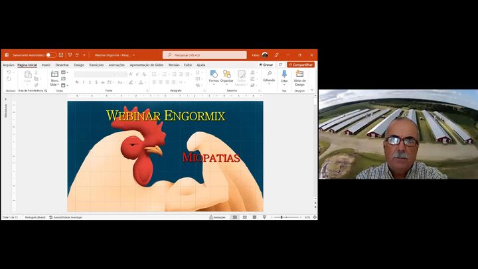
Task: Click the Compartilhar button
Action: click(x=301, y=64)
